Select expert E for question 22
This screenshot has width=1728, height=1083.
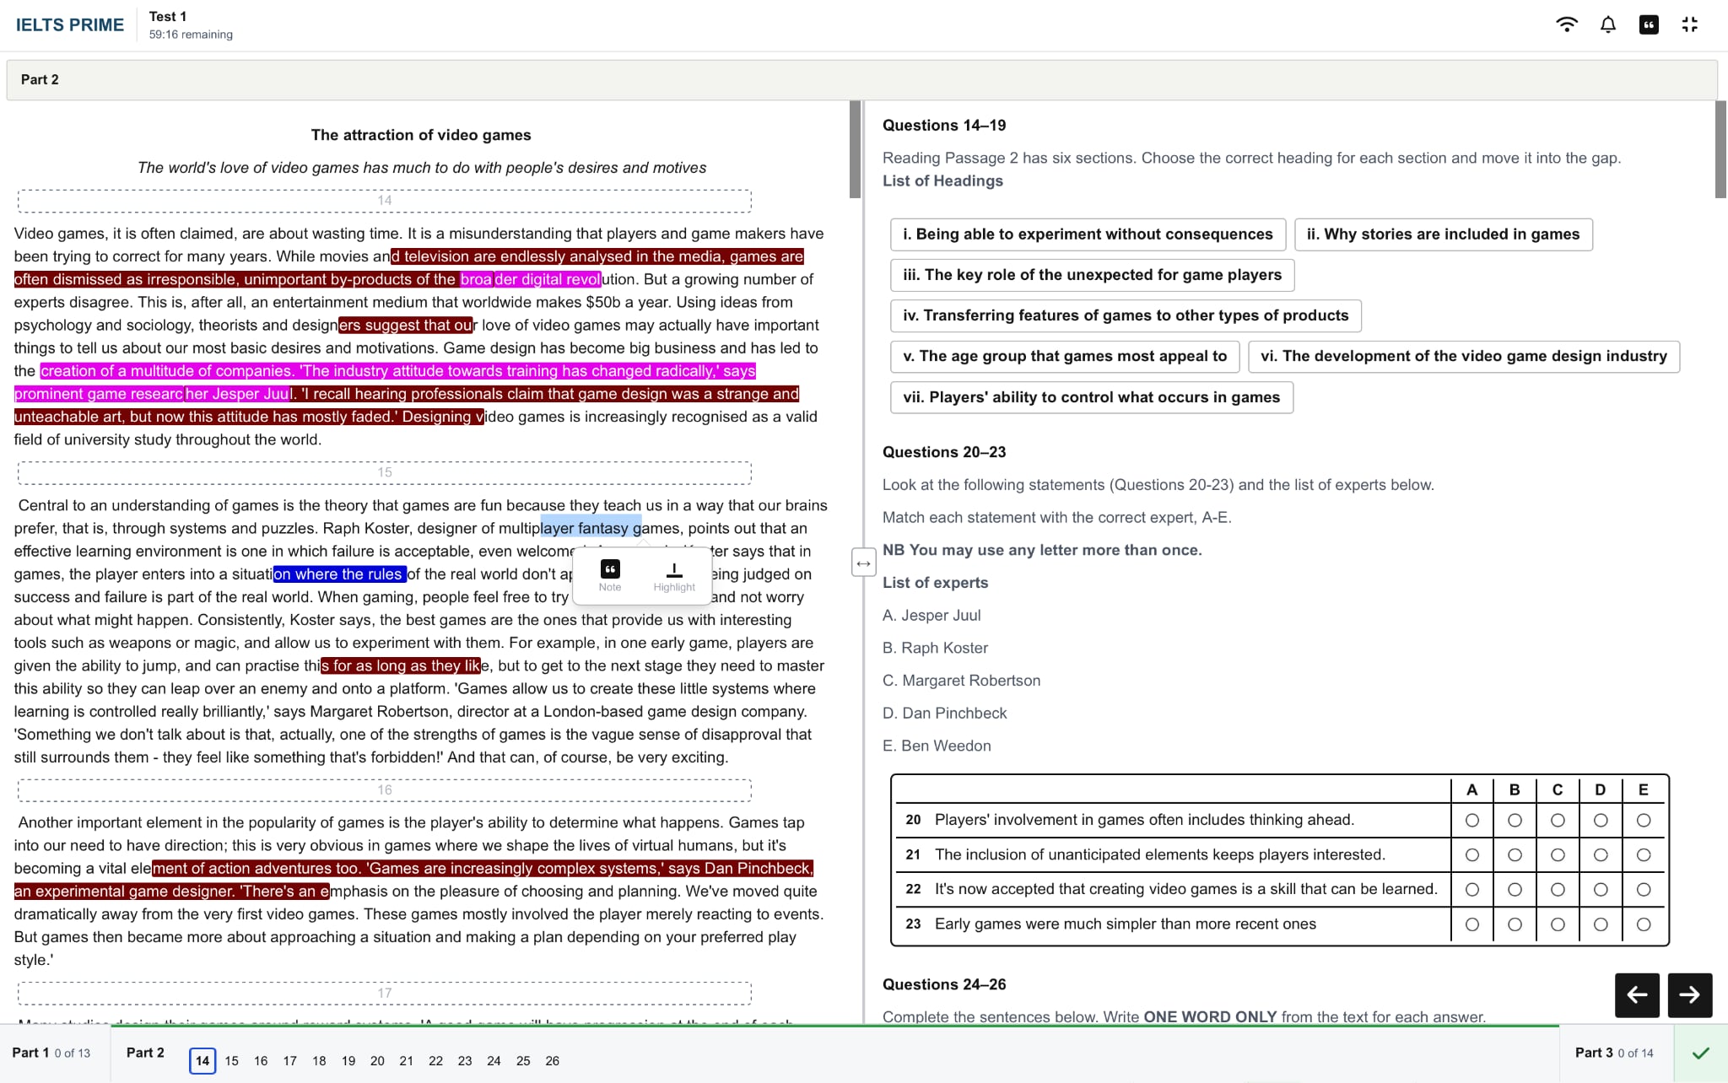tap(1644, 889)
